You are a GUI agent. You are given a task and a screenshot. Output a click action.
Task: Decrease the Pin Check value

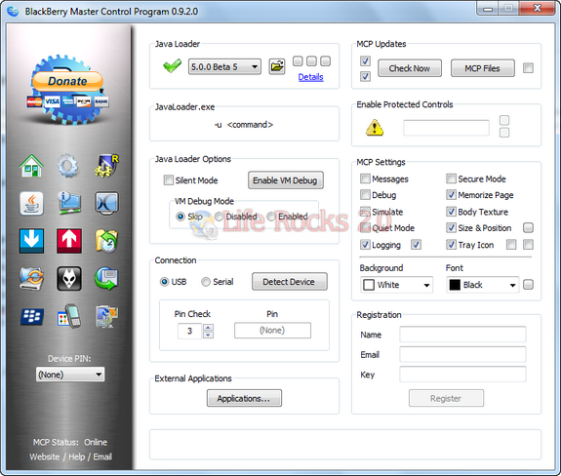(x=208, y=336)
